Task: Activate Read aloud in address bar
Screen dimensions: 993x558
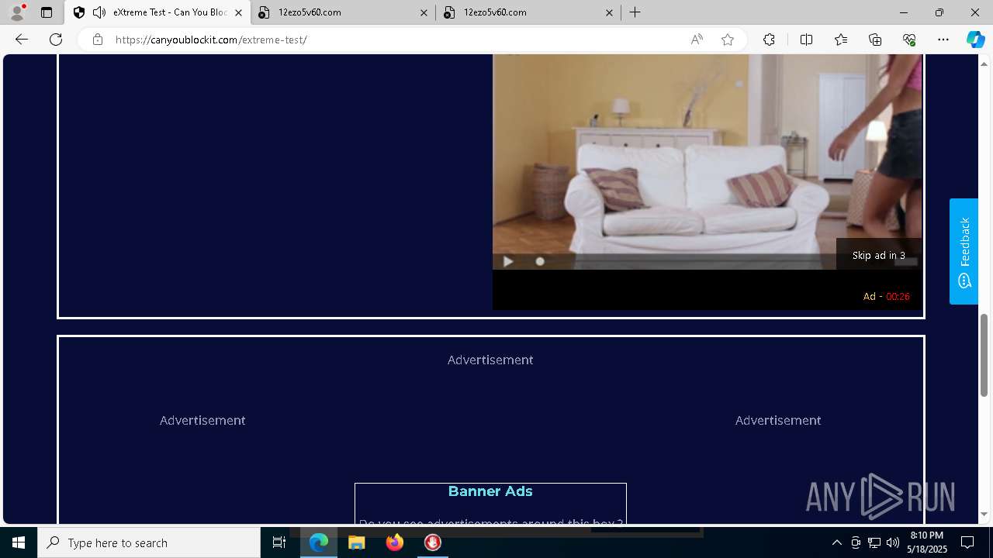Action: [697, 40]
